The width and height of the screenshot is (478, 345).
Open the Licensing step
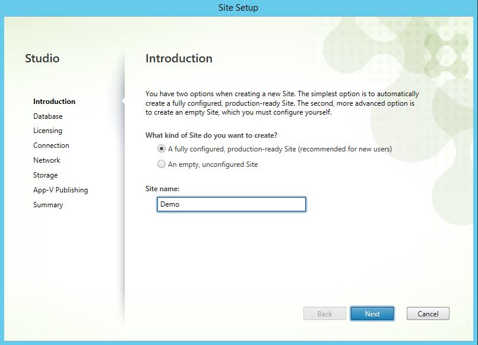point(48,131)
